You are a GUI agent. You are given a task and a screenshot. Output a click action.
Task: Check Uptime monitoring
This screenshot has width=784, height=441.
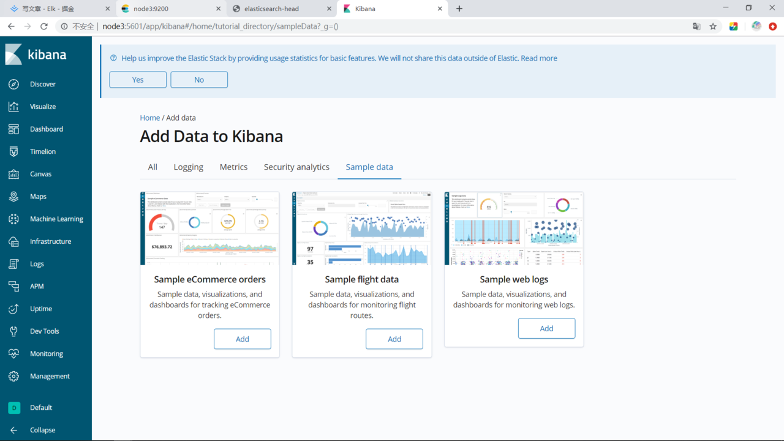point(40,308)
